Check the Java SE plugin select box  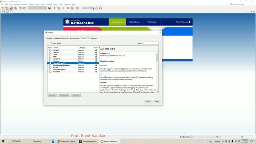[50, 52]
